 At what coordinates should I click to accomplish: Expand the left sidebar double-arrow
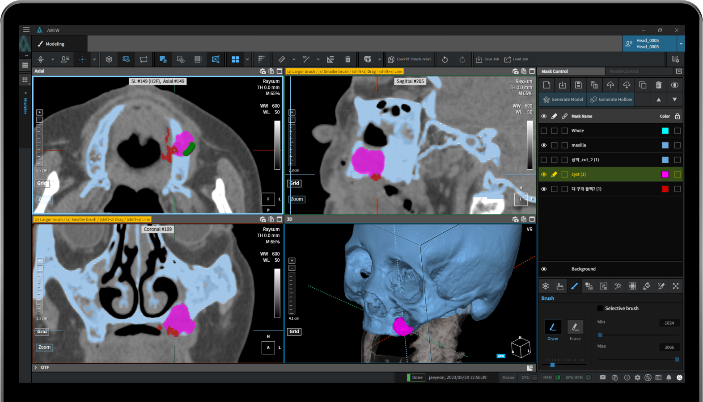[26, 55]
